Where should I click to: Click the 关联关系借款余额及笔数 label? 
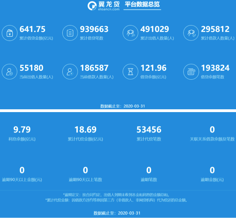(x=212, y=139)
